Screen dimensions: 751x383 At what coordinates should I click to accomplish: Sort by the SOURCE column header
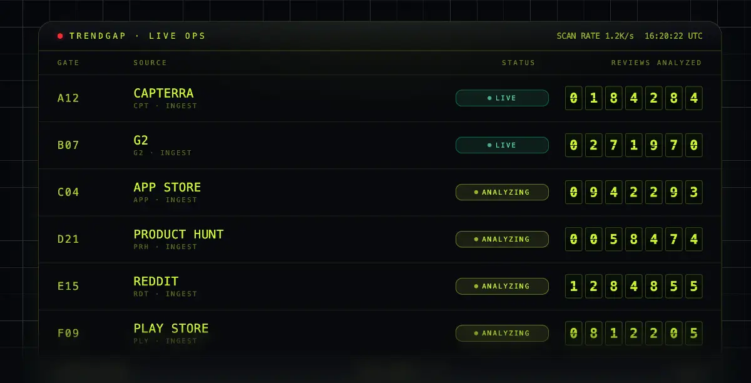click(x=150, y=63)
